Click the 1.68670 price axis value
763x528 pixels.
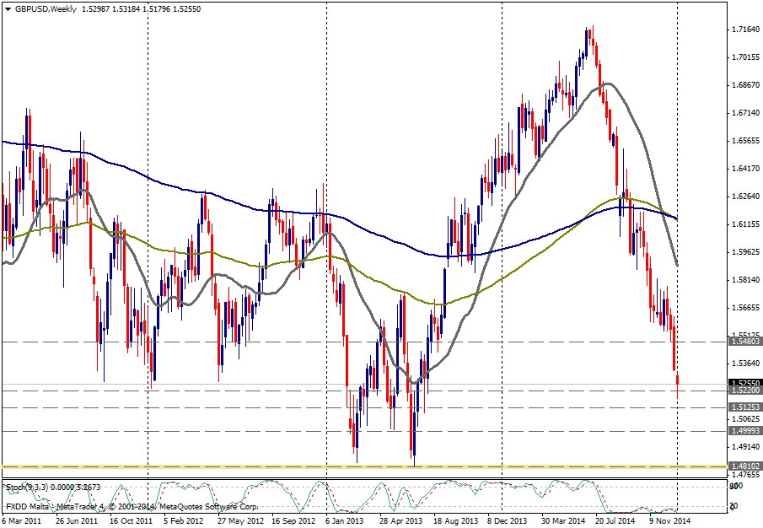[745, 85]
